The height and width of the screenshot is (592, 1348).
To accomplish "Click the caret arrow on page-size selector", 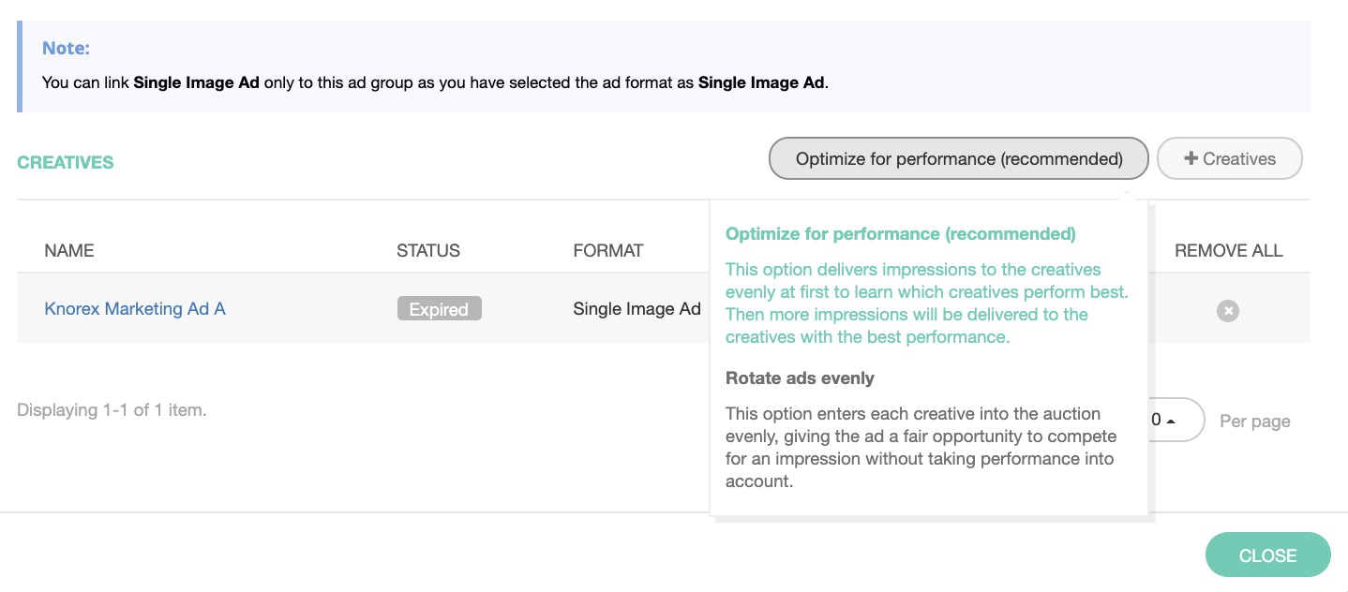I will [x=1171, y=421].
